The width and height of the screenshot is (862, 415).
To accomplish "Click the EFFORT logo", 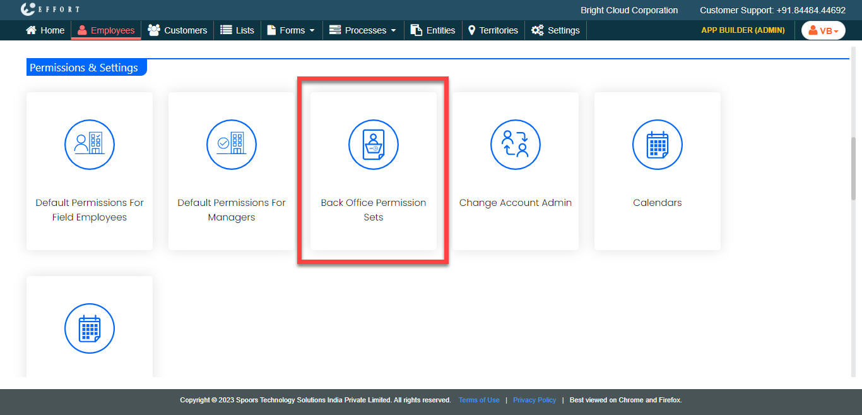I will pyautogui.click(x=50, y=9).
